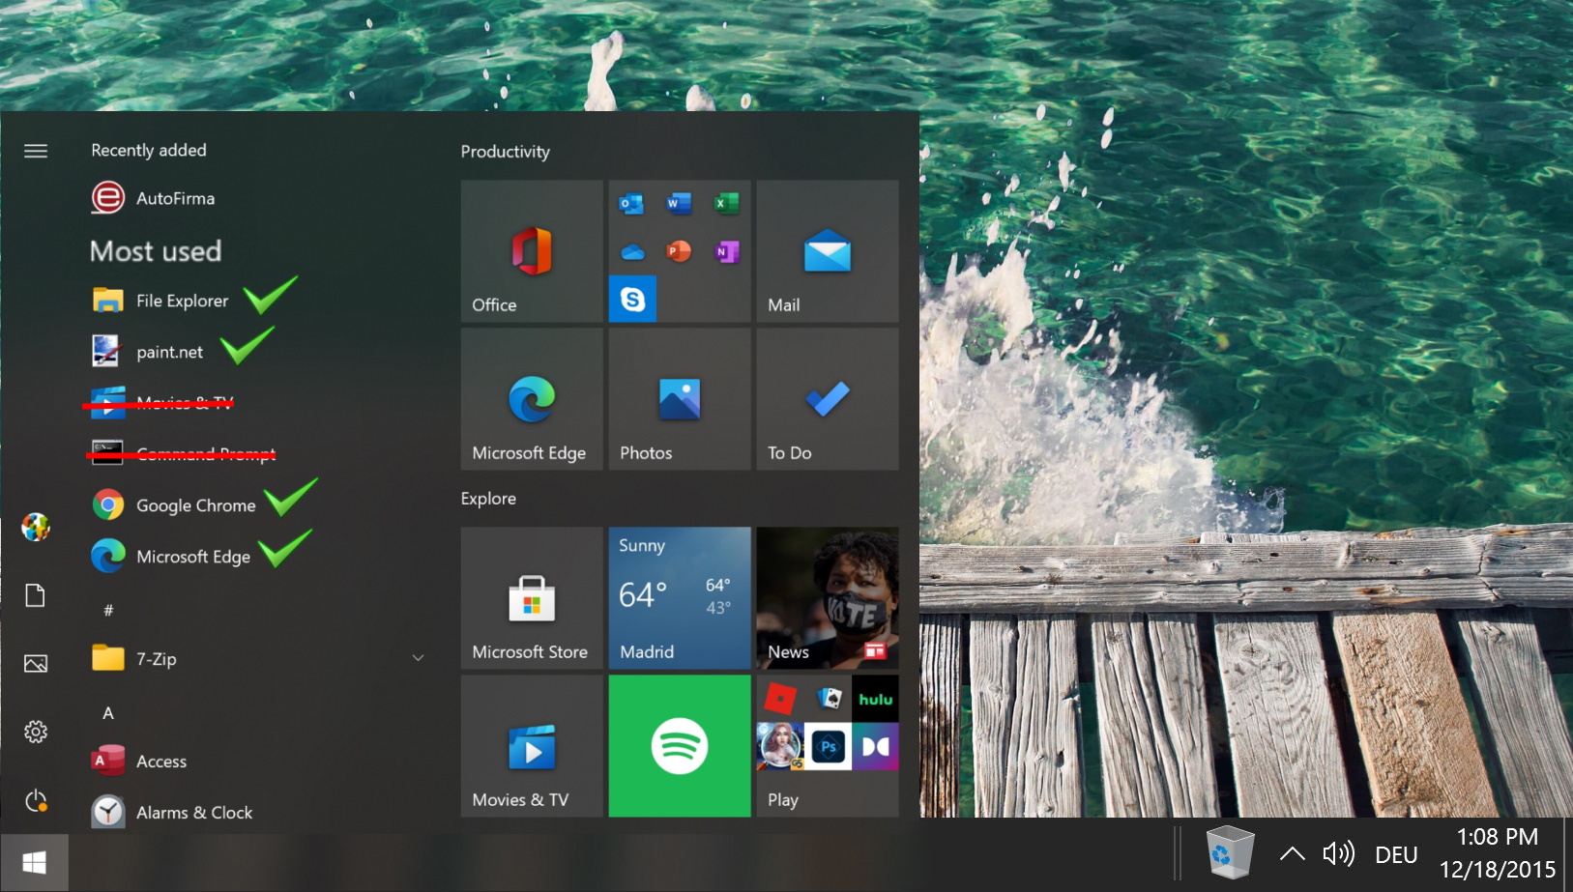Screen dimensions: 1573x892
Task: Open the Play tile folder
Action: pyautogui.click(x=828, y=746)
